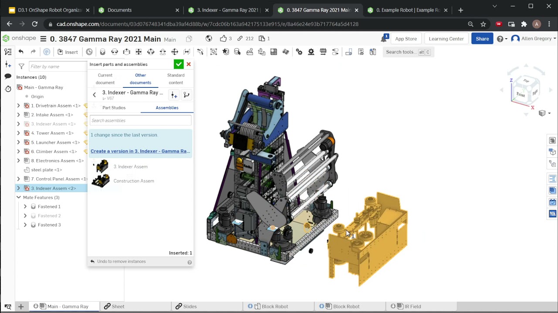The width and height of the screenshot is (558, 313).
Task: Select the Tangent mate tool
Action: (200, 52)
